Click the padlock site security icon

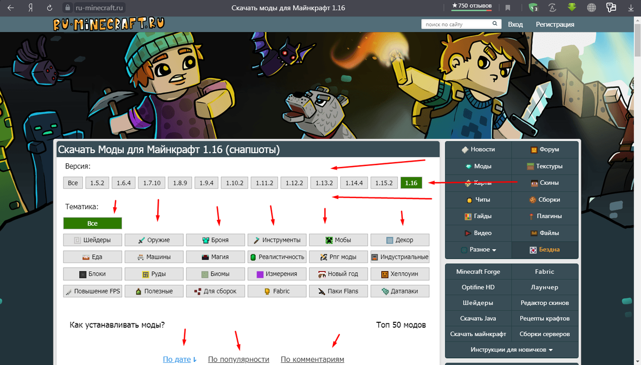pos(67,8)
